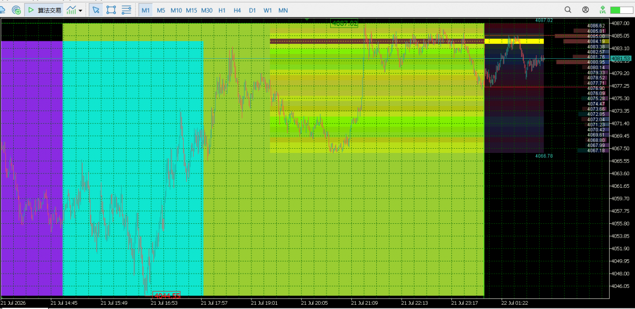Select the M30 timeframe button
The width and height of the screenshot is (635, 309).
point(207,10)
